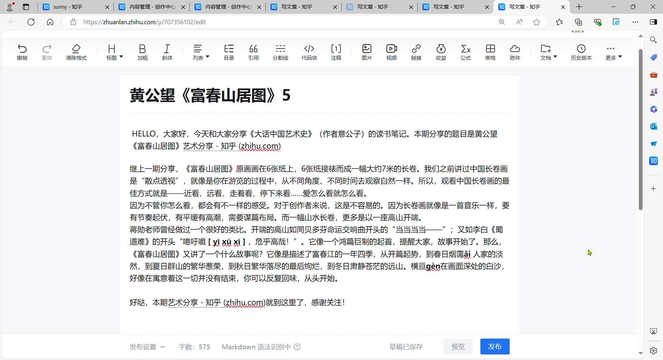This screenshot has height=360, width=663.
Task: Activate Read aloud in address bar
Action: point(519,22)
